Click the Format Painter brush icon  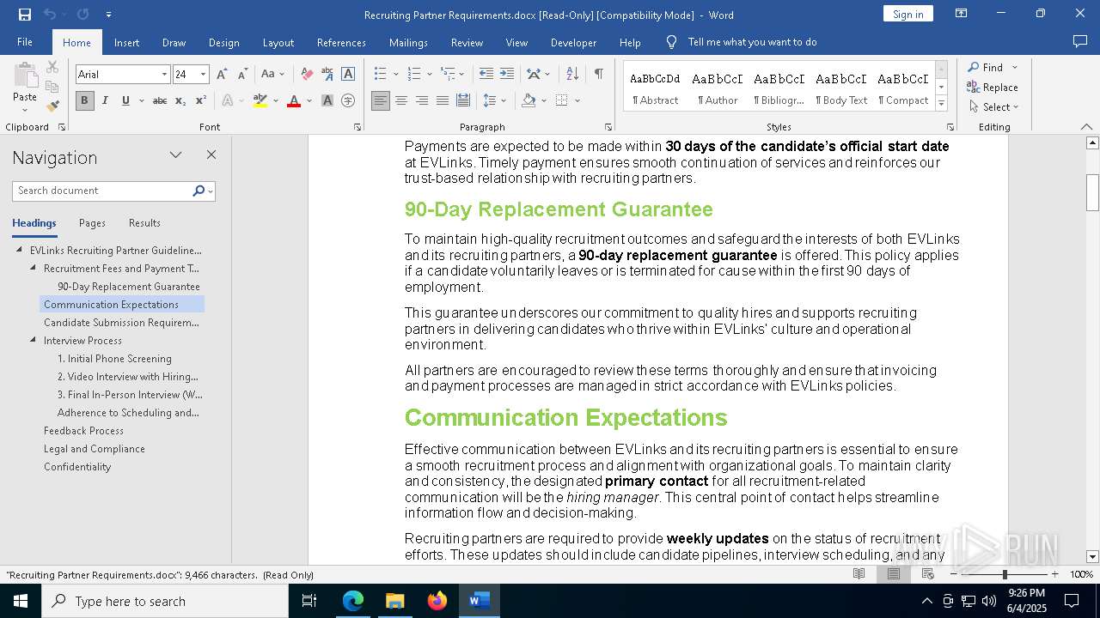coord(52,106)
